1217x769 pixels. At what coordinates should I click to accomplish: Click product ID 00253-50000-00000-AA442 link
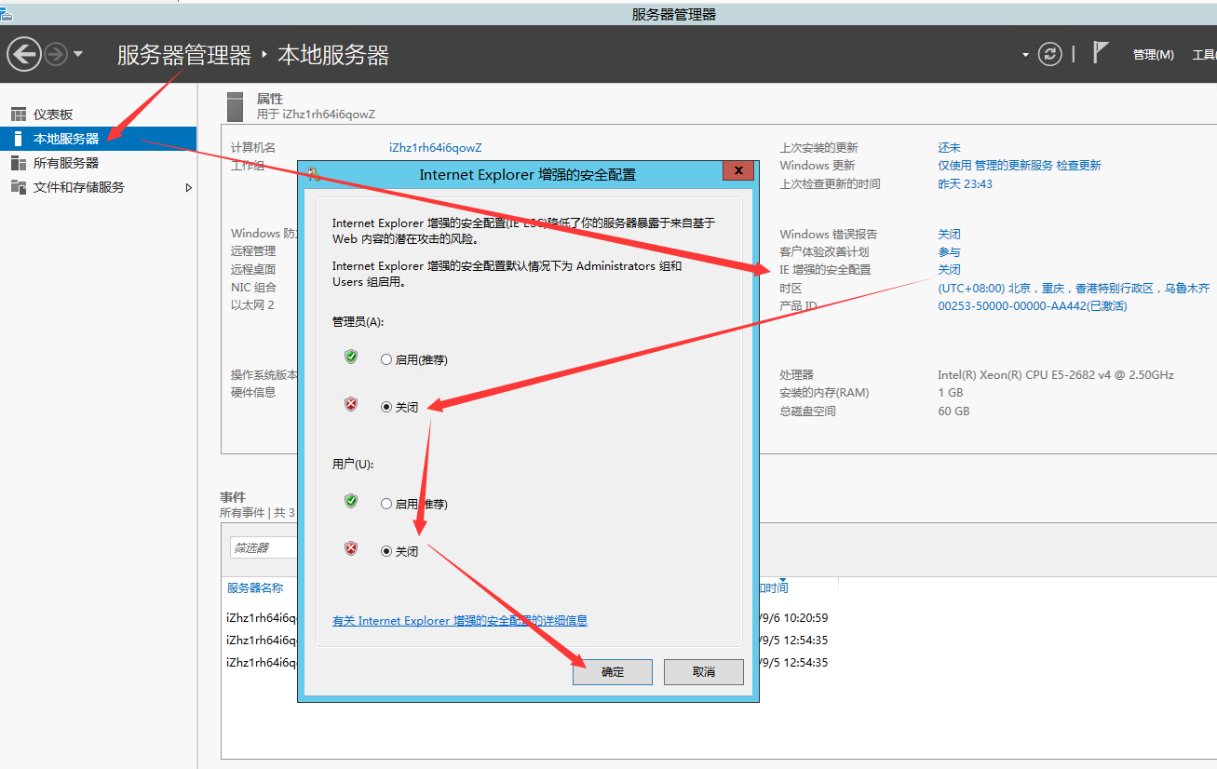1032,306
